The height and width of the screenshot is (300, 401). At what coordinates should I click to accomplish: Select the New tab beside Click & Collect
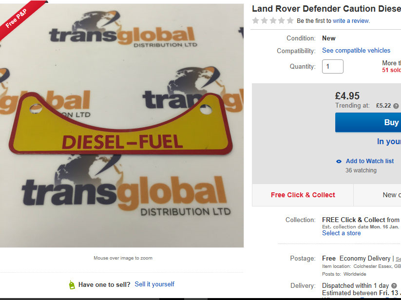(x=378, y=195)
